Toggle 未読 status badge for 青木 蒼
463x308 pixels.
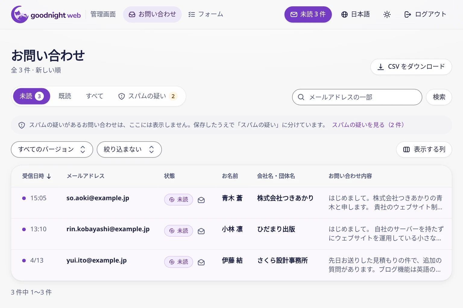[178, 200]
